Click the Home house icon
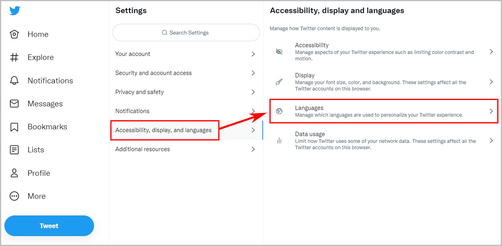The height and width of the screenshot is (246, 502). pos(14,35)
